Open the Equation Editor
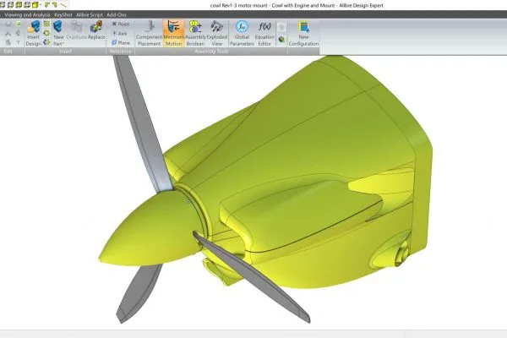The height and width of the screenshot is (338, 507). [264, 33]
